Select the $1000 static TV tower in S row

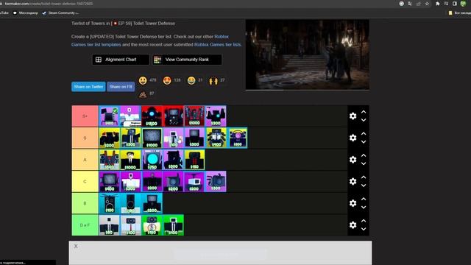pyautogui.click(x=152, y=138)
